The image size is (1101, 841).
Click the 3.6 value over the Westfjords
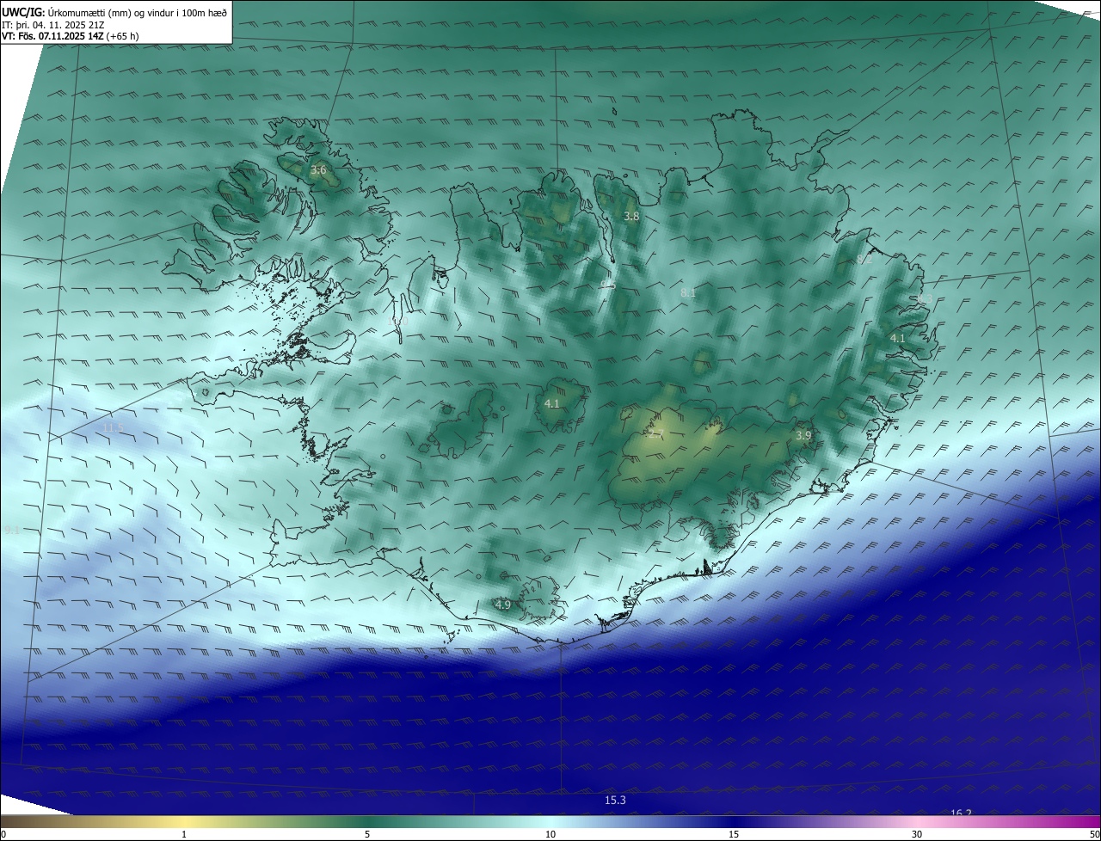pos(318,170)
